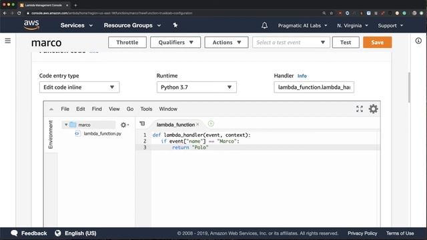Open the Actions dropdown
Image resolution: width=427 pixels, height=240 pixels.
click(226, 43)
